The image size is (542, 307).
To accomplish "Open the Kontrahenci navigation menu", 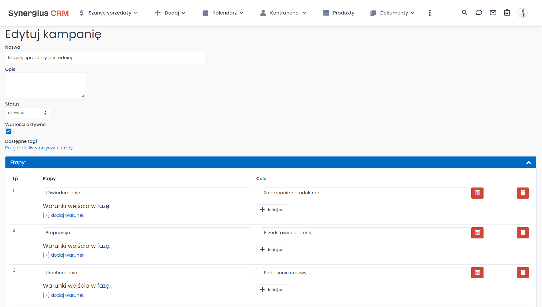I will [283, 13].
